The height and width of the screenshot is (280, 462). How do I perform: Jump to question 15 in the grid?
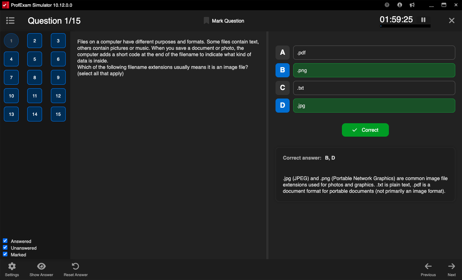pyautogui.click(x=58, y=114)
